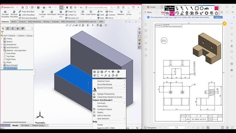Click the power icon in Screen Marker
236x133 pixels.
[216, 13]
